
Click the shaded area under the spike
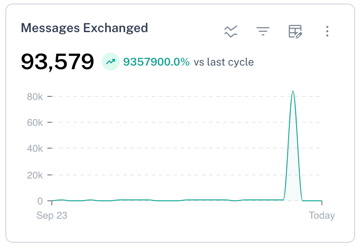tap(293, 178)
